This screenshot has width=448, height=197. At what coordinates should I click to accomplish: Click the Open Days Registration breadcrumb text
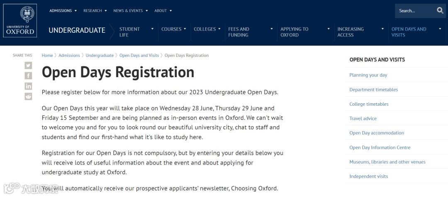pyautogui.click(x=187, y=56)
